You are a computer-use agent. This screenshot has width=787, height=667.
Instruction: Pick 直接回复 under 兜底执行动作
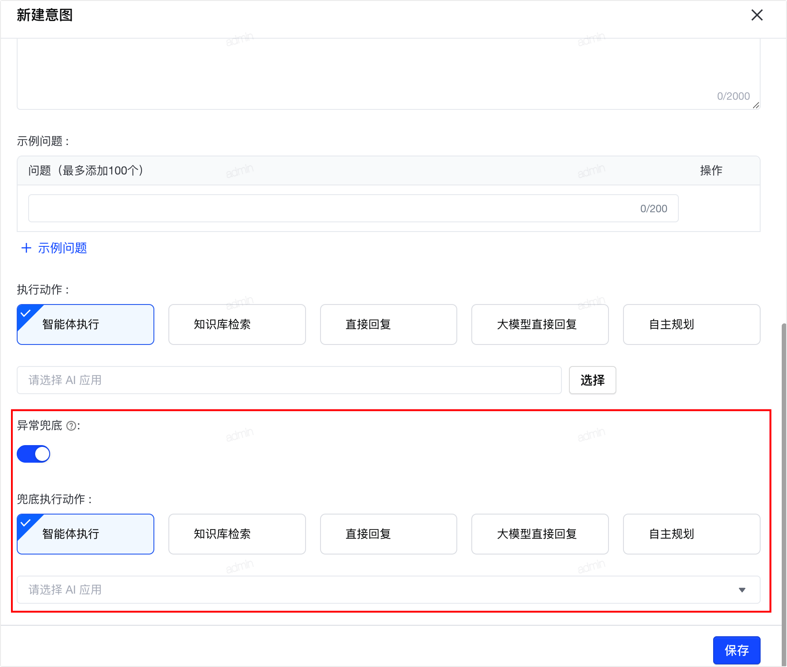[x=389, y=534]
